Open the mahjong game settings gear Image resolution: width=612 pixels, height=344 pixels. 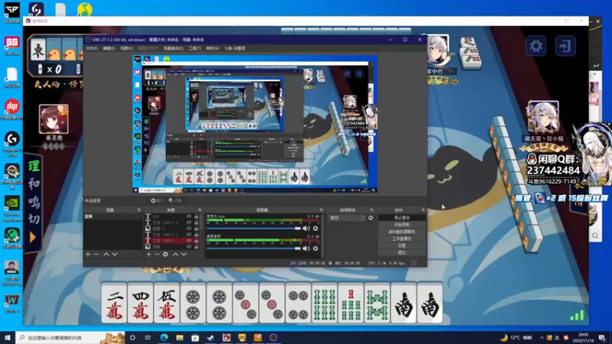pyautogui.click(x=536, y=46)
